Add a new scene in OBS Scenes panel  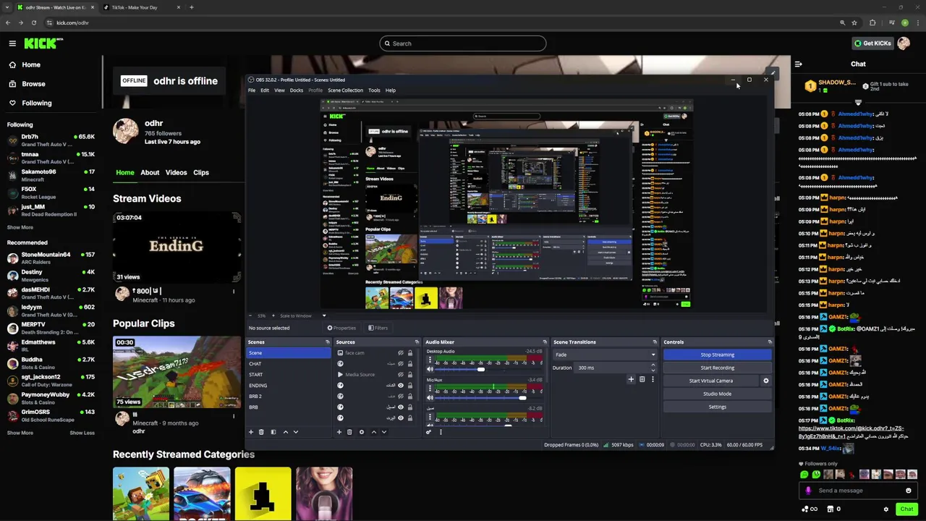pyautogui.click(x=251, y=432)
